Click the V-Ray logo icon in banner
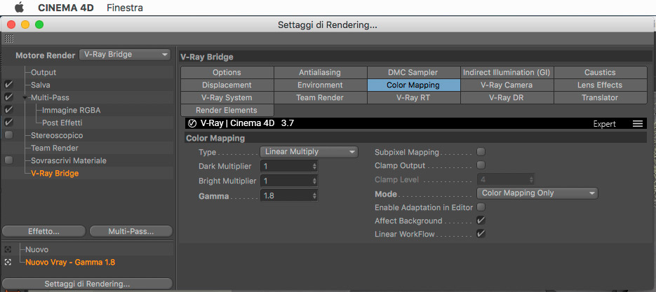The height and width of the screenshot is (292, 656). (x=193, y=124)
